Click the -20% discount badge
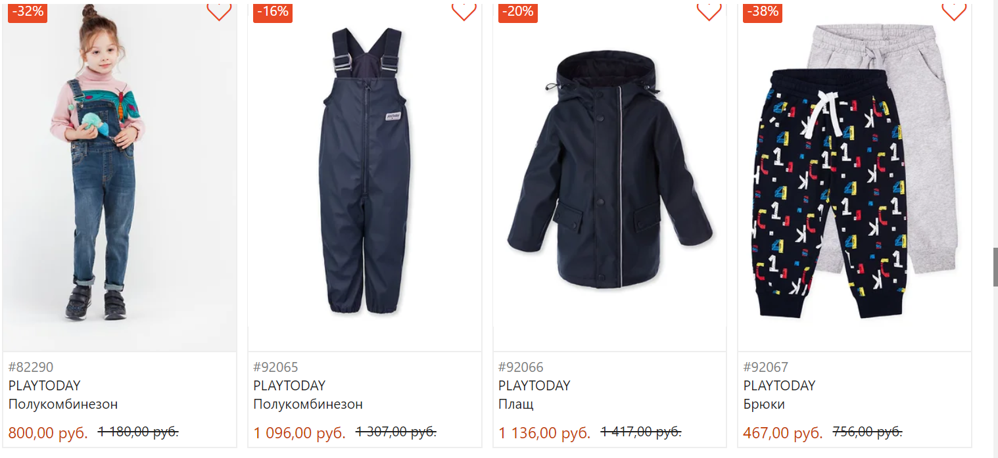 click(518, 12)
